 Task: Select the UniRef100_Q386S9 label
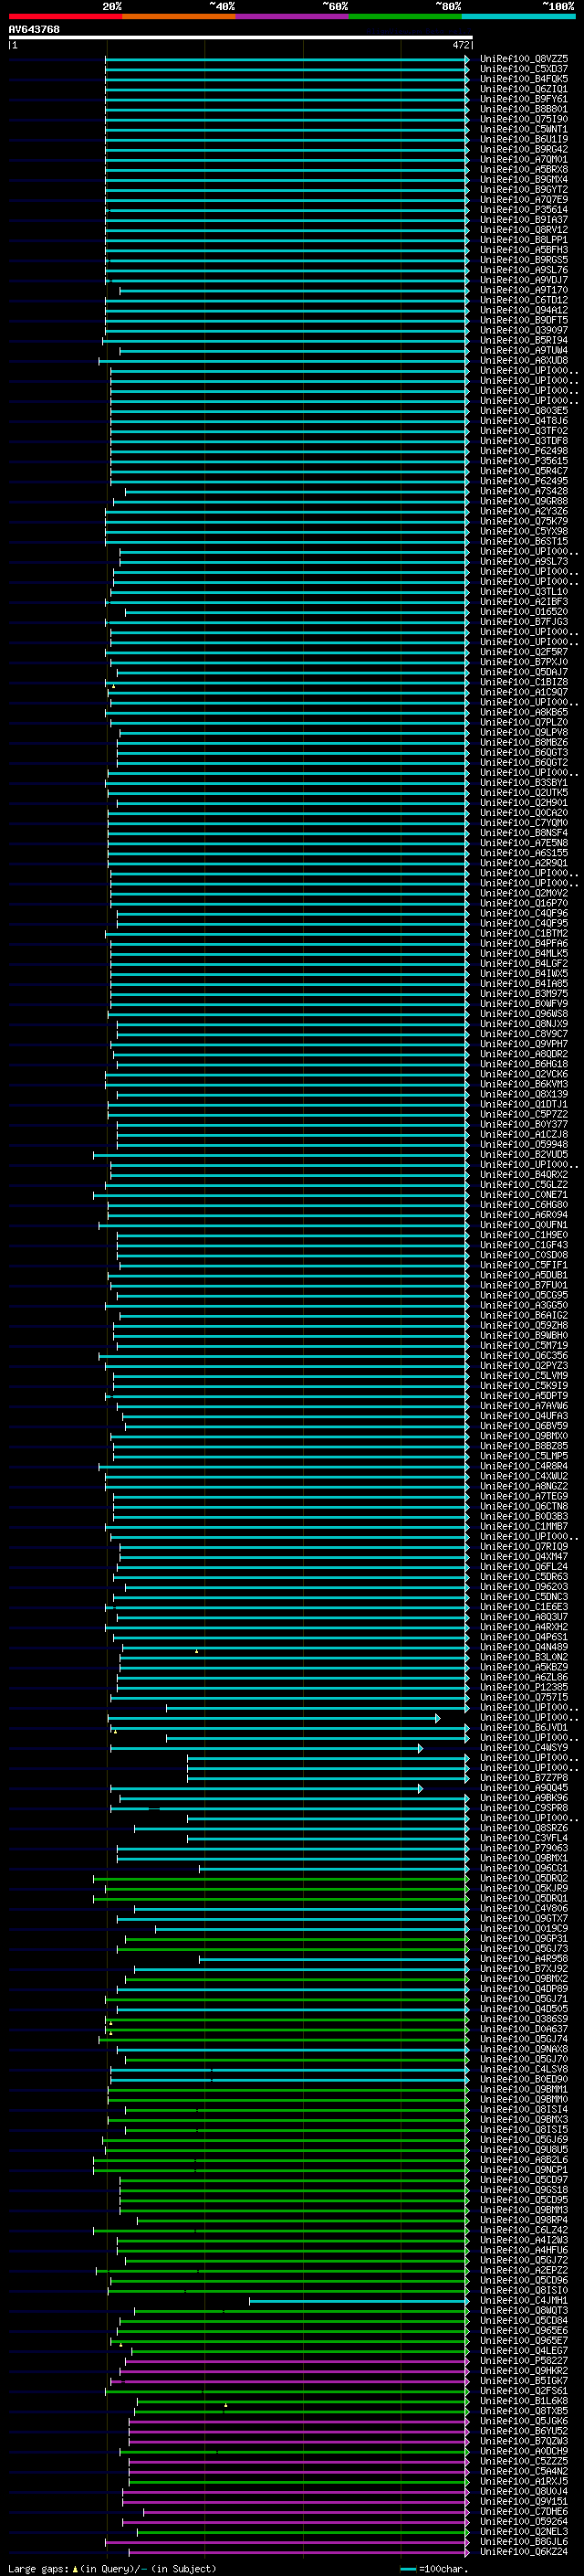coord(524,2018)
